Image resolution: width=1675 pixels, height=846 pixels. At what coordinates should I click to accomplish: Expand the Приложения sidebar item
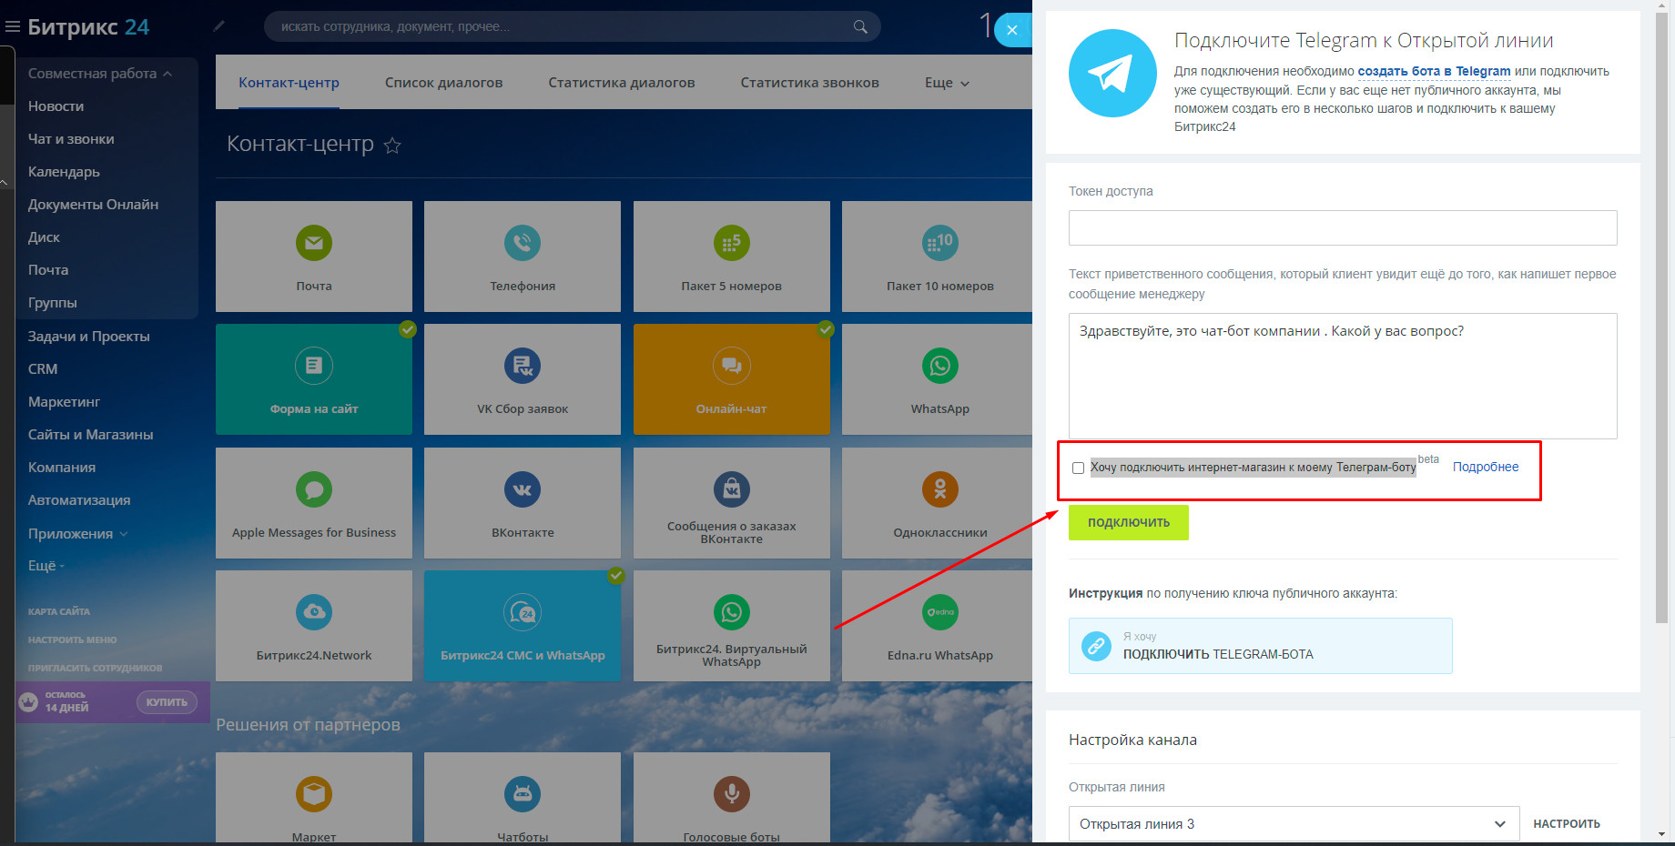(x=78, y=534)
